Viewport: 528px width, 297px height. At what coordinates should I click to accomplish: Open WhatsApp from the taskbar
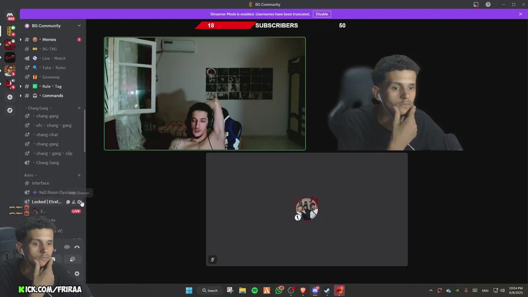279,290
